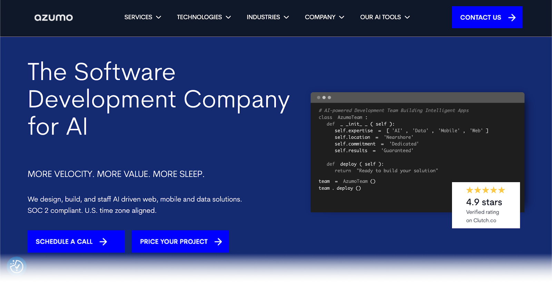Click the headline 'The Software Development Company for AI'
552x283 pixels.
point(159,99)
